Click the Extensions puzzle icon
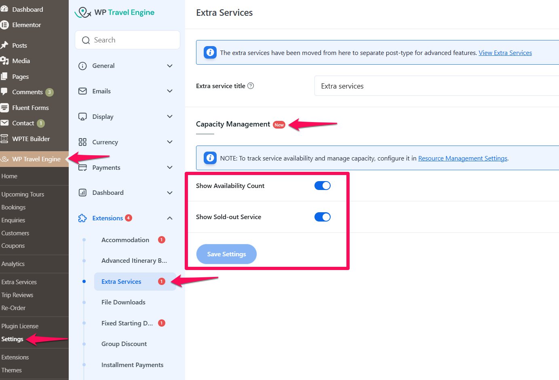This screenshot has width=559, height=380. (82, 218)
